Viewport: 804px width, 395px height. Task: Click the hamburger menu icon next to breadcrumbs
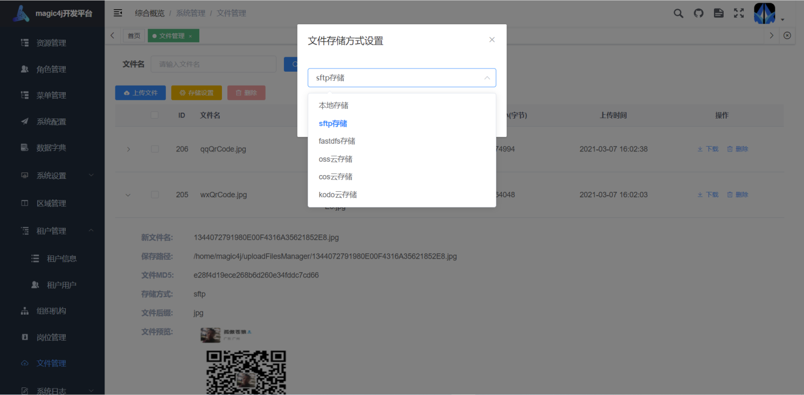(117, 12)
